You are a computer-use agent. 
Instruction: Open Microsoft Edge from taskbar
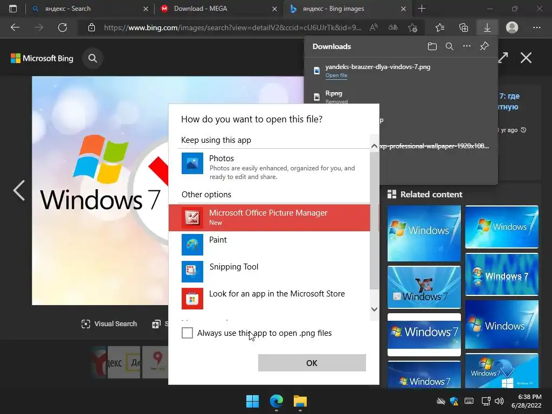[x=277, y=401]
